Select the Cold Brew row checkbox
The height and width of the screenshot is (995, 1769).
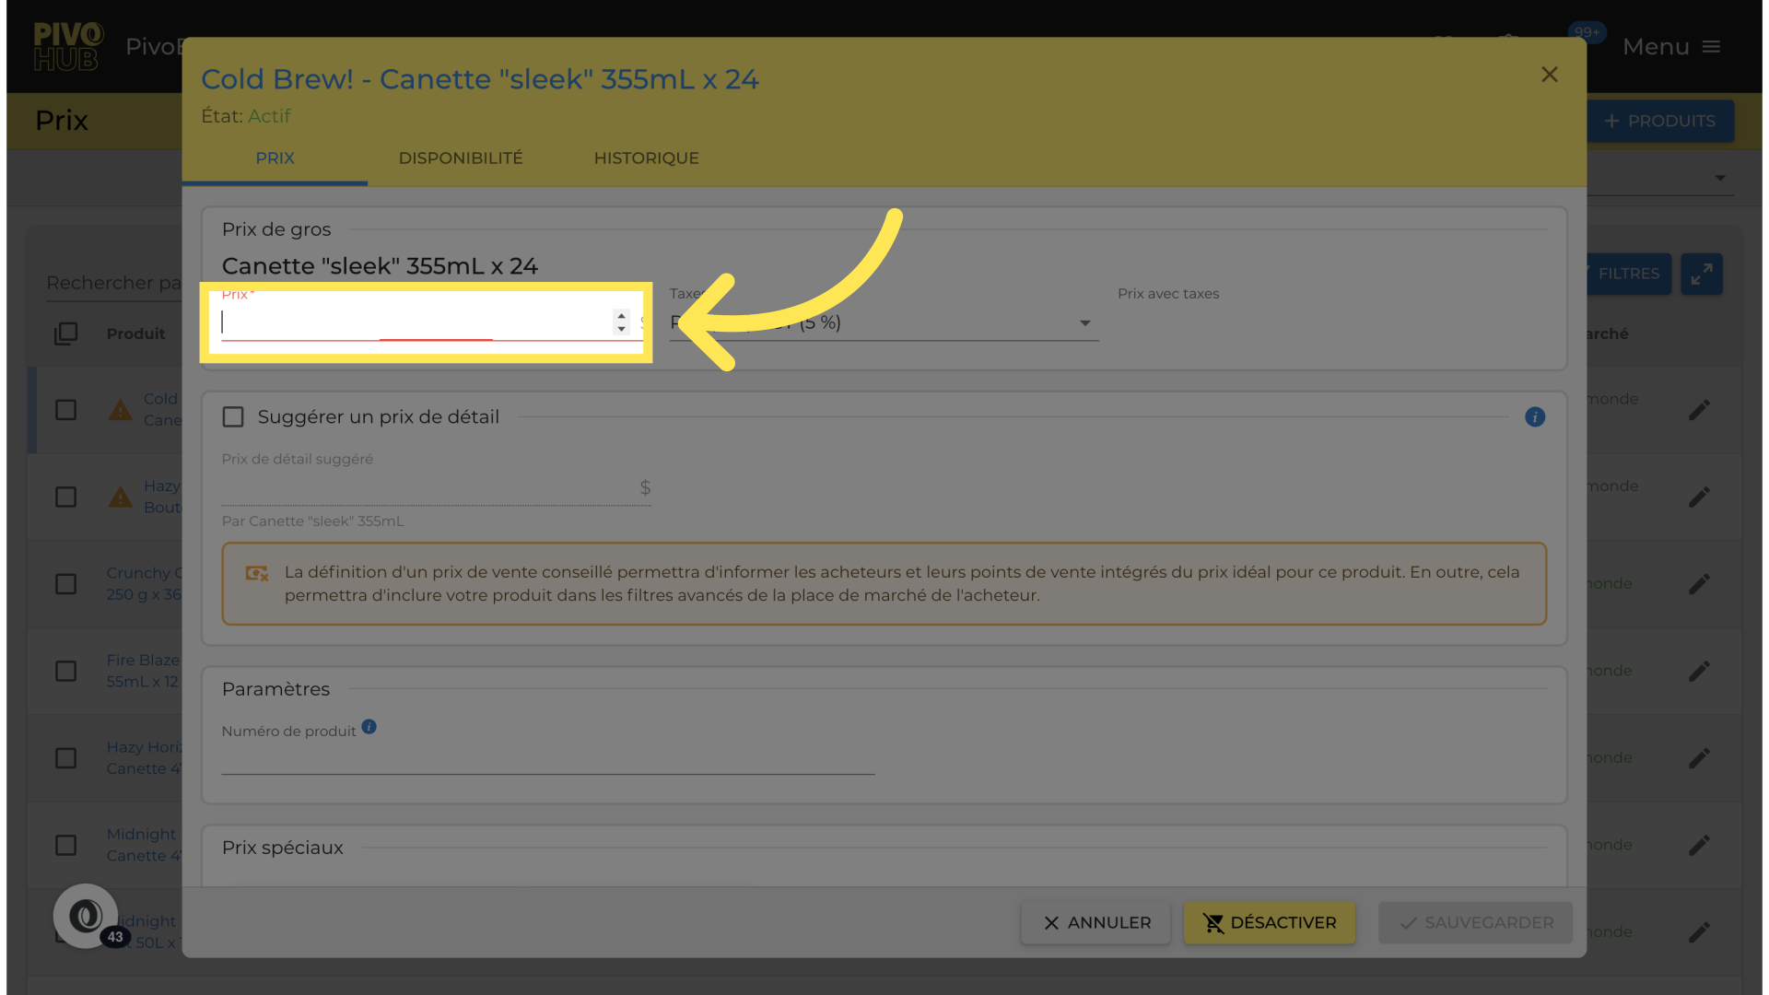point(65,410)
